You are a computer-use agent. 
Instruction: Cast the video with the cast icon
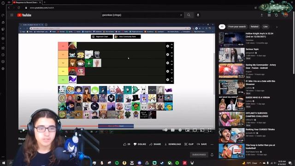coord(202,130)
